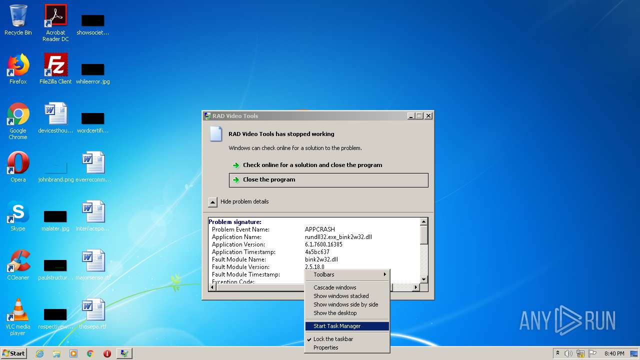
Task: Open the Opera desktop shortcut
Action: (x=18, y=167)
